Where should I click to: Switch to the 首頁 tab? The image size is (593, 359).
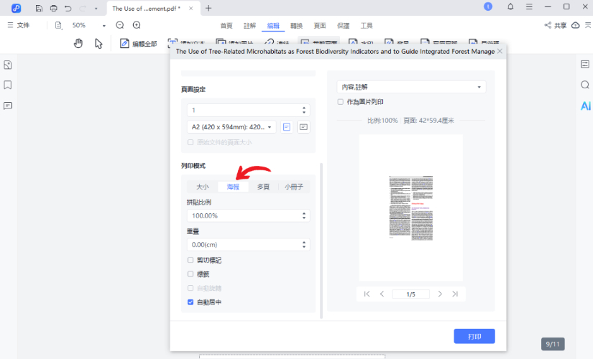pos(226,26)
